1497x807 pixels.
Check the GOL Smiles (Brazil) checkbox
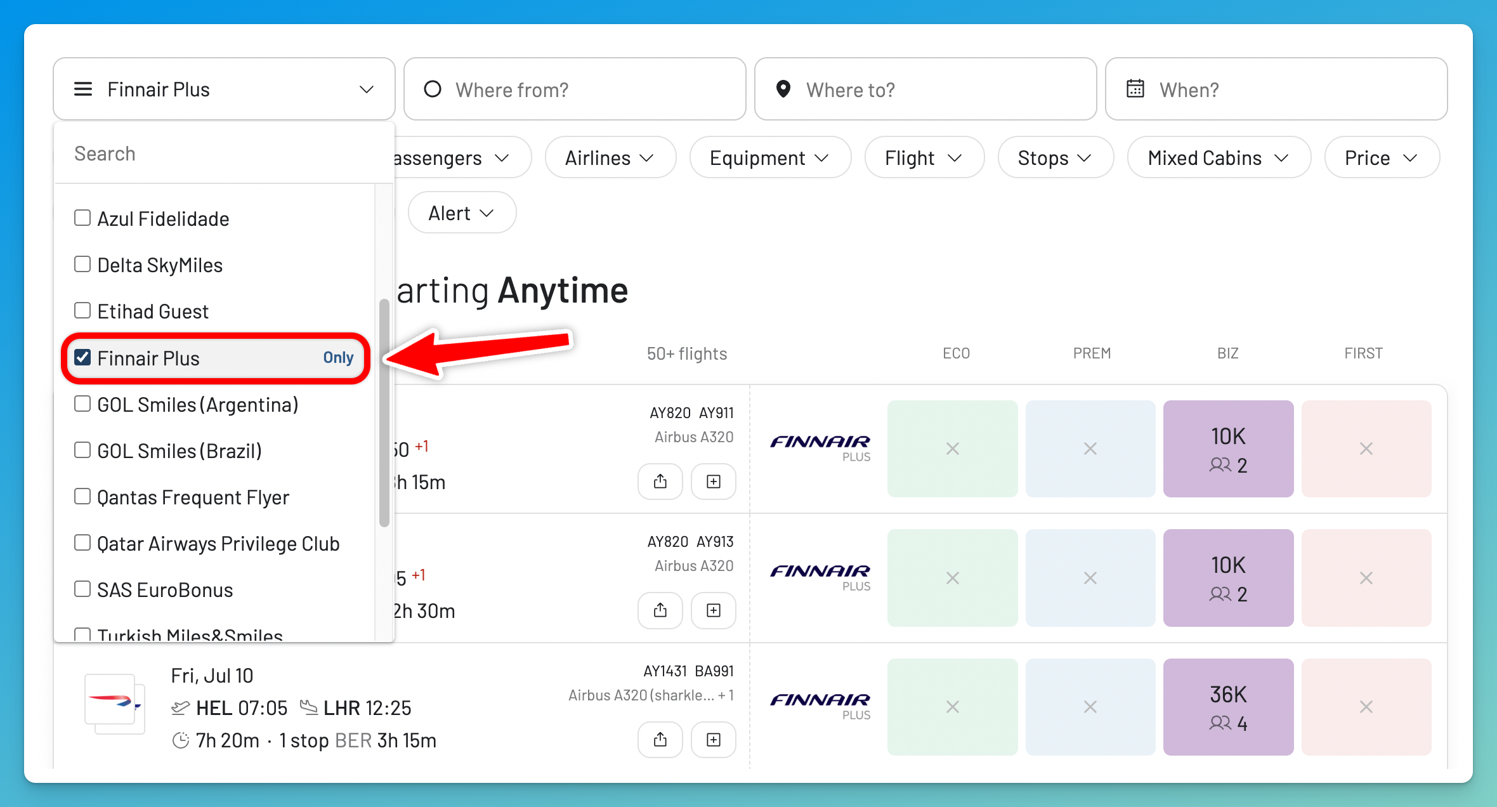coord(82,450)
